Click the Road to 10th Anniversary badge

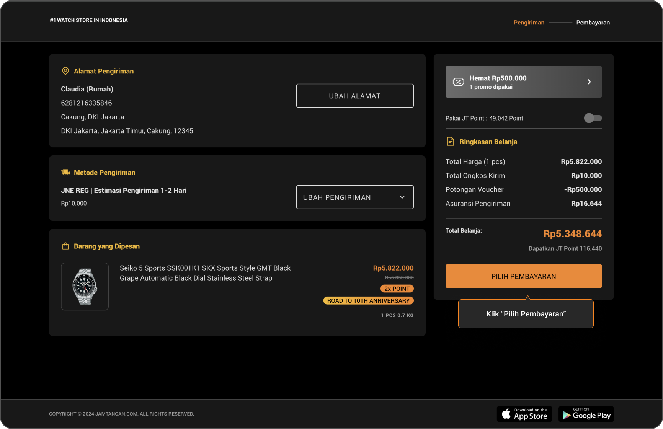click(368, 301)
